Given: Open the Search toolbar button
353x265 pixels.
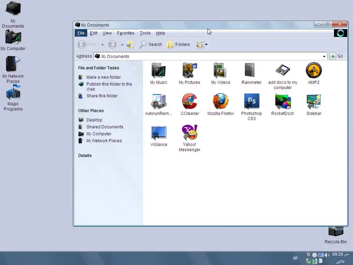Looking at the screenshot, I should point(150,45).
